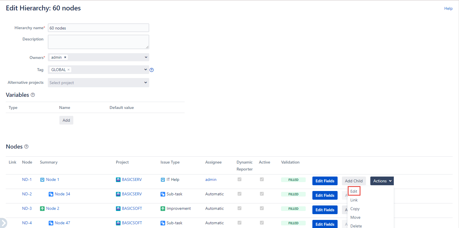Remove the GLOBAL tag

[x=69, y=70]
